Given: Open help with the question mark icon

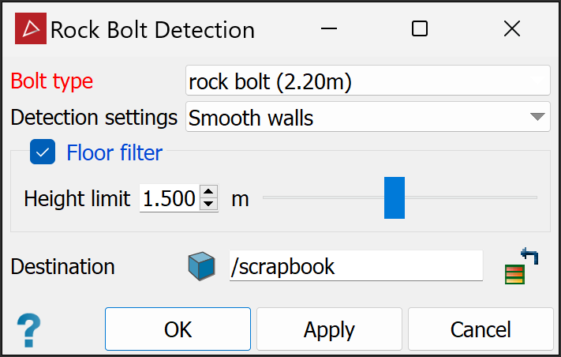Looking at the screenshot, I should coord(28,329).
